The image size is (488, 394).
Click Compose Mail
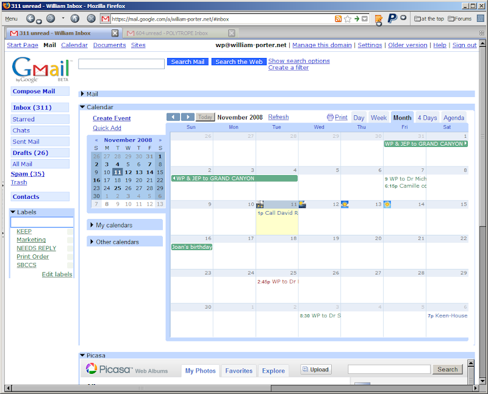tap(40, 91)
